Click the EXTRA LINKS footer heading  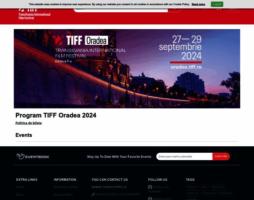point(27,180)
